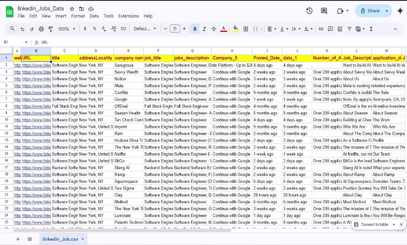Screen dimensions: 407x245
Task: Format as percent
Action: [x=94, y=29]
